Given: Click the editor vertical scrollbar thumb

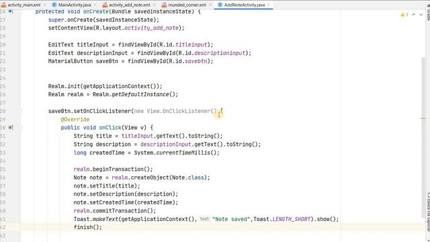Looking at the screenshot, I should tap(424, 137).
